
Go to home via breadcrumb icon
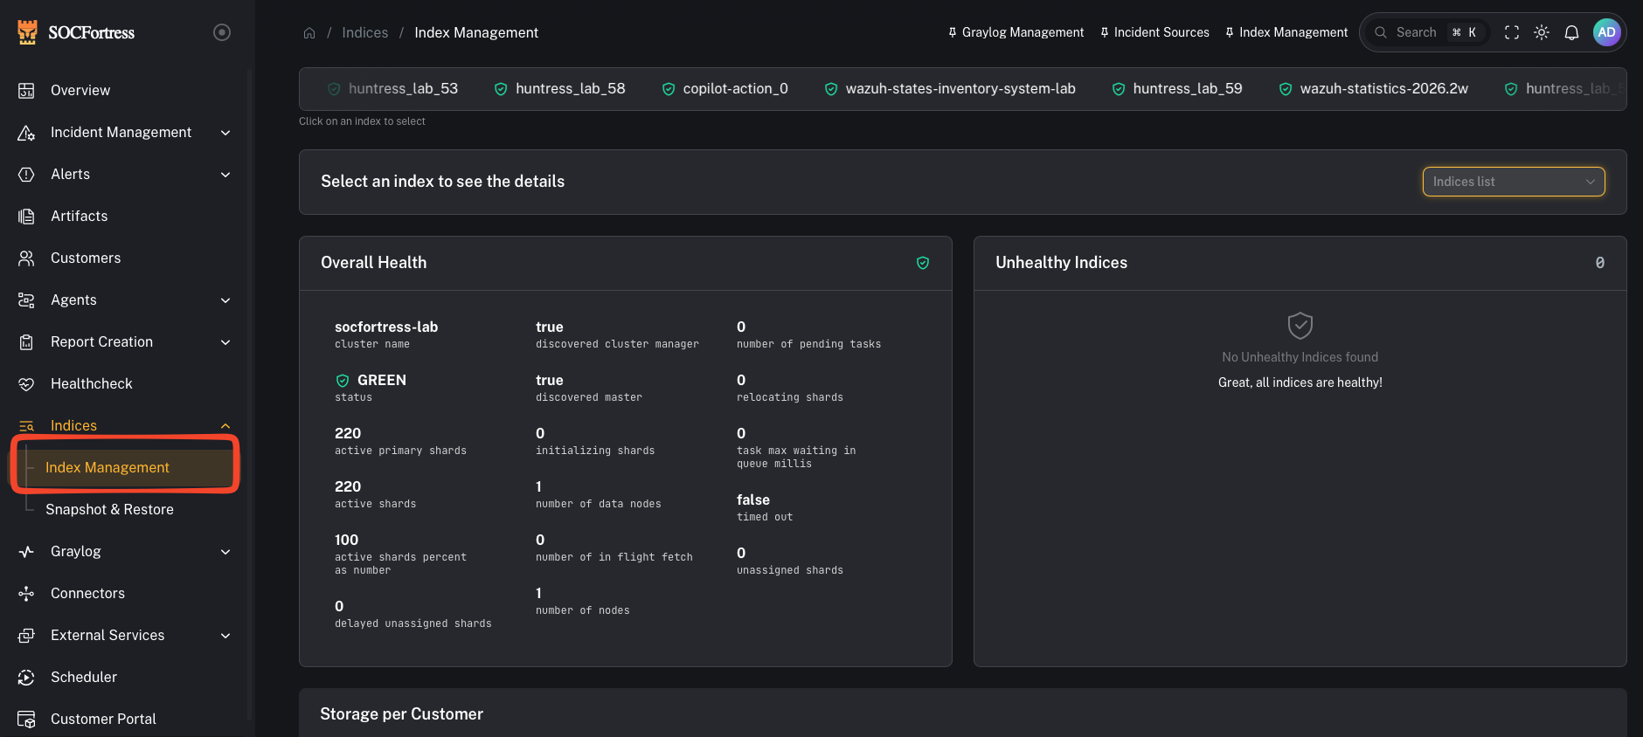point(309,33)
